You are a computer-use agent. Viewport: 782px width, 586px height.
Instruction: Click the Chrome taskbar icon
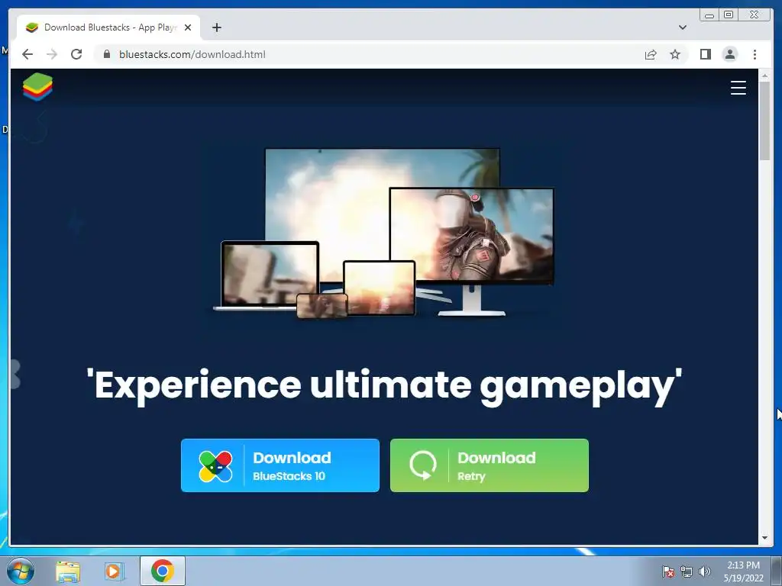(x=163, y=571)
